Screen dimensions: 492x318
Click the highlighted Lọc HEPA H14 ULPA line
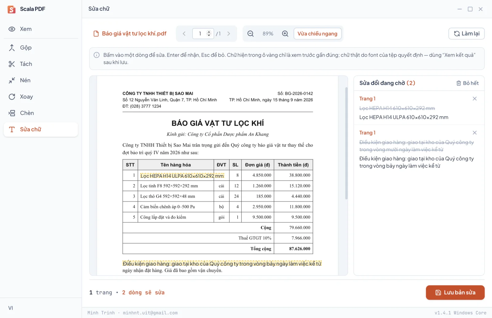(x=182, y=176)
